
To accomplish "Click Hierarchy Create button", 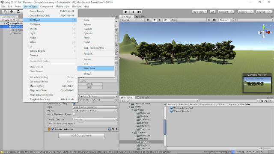I will pos(6,20).
